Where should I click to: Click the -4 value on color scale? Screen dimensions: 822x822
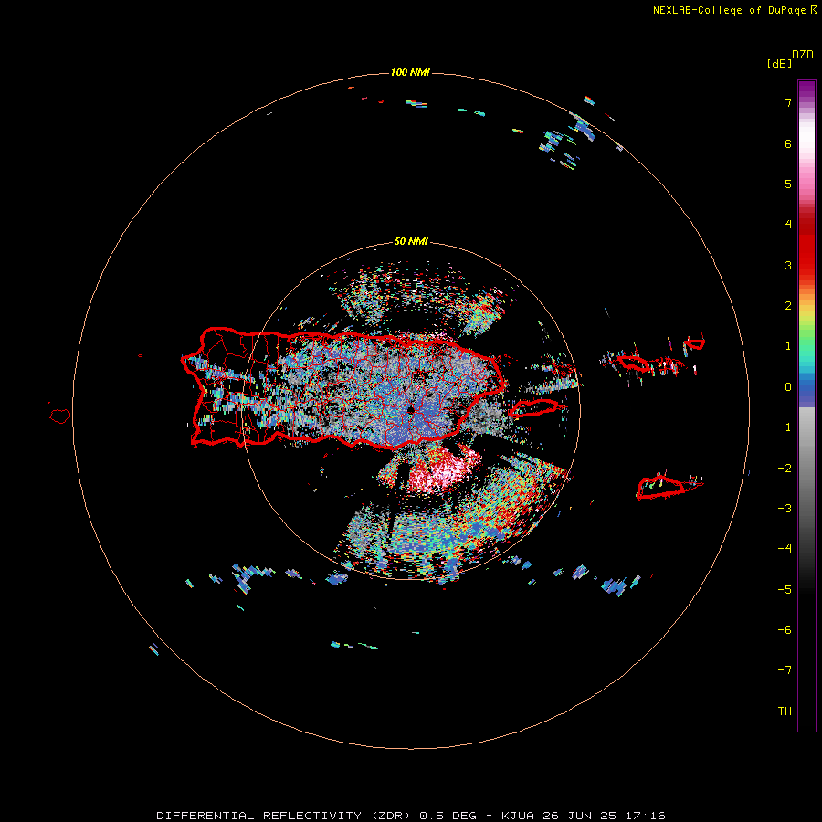[x=785, y=549]
